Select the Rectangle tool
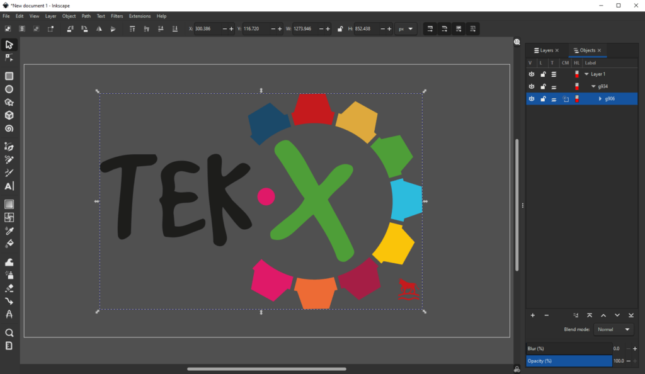 [9, 76]
